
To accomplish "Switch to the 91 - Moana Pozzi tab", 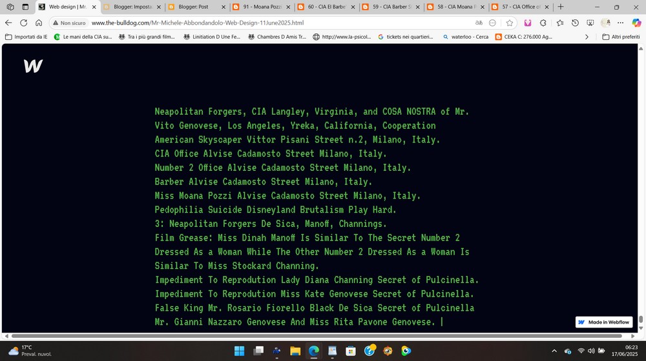I will click(x=262, y=7).
